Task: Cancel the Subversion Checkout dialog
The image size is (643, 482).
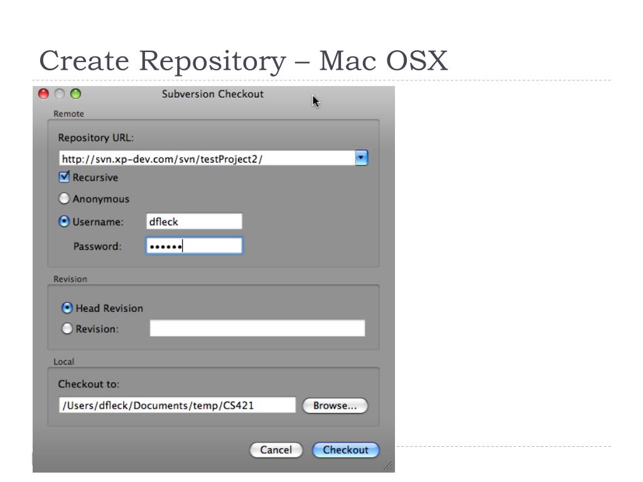Action: tap(276, 450)
